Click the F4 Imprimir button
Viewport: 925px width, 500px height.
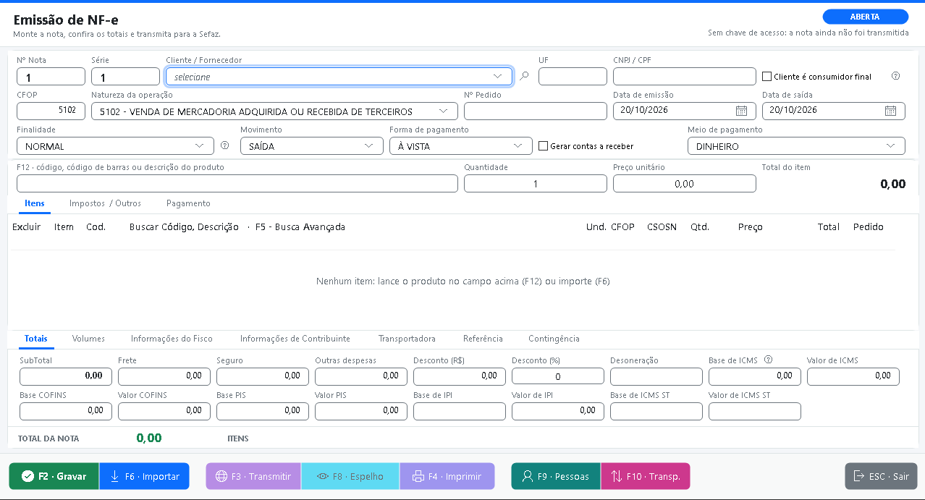click(x=447, y=476)
